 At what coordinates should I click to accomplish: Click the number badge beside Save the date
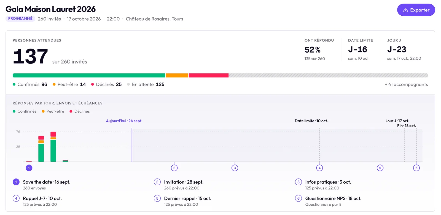[x=16, y=182]
